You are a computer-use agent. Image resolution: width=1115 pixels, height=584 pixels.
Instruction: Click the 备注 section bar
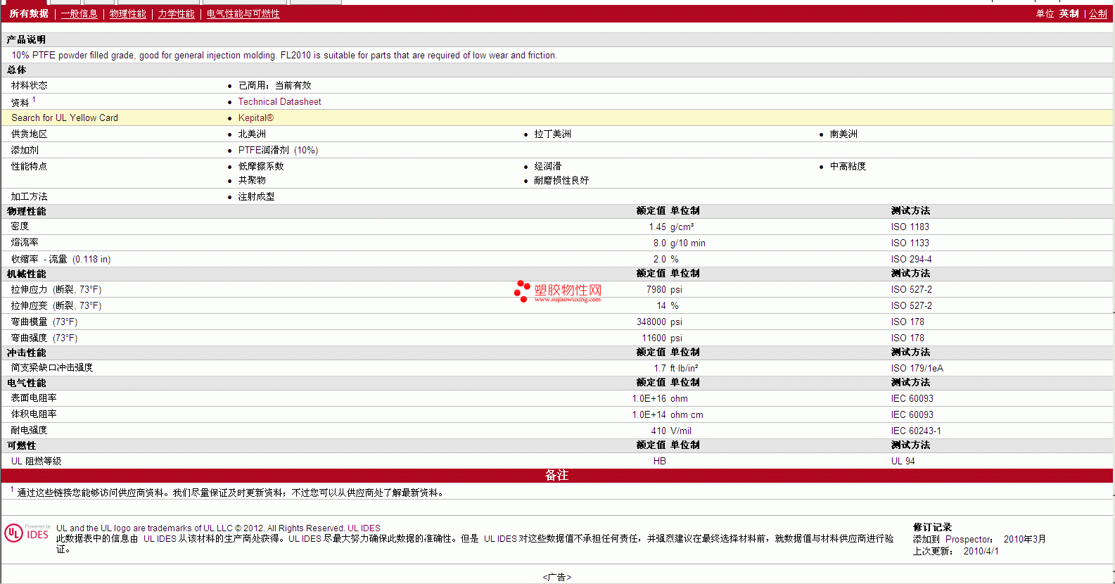[556, 476]
